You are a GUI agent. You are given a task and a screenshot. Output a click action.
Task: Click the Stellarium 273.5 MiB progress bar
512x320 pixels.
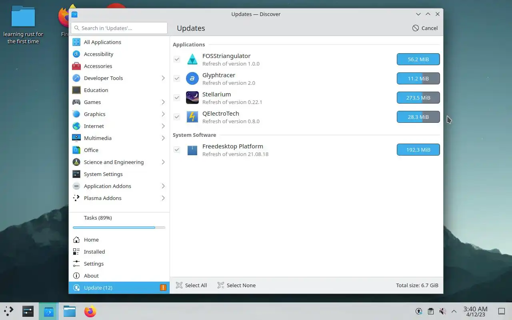(418, 98)
